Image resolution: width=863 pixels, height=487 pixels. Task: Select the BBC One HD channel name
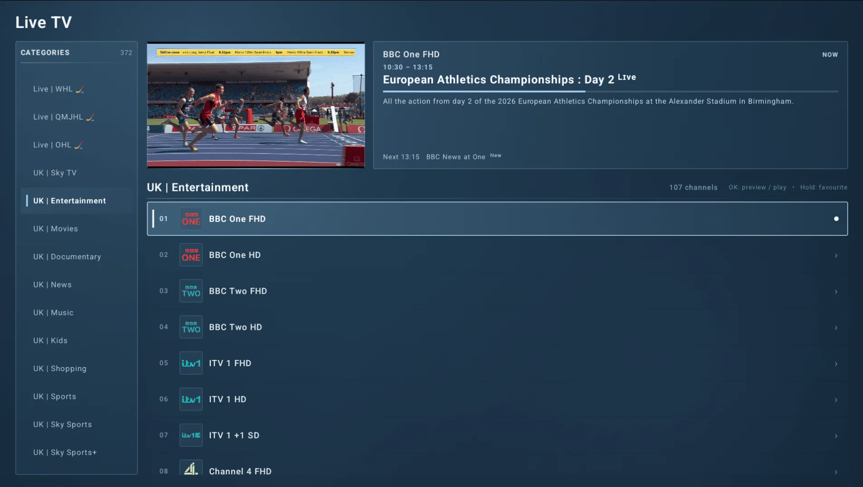[x=234, y=255]
